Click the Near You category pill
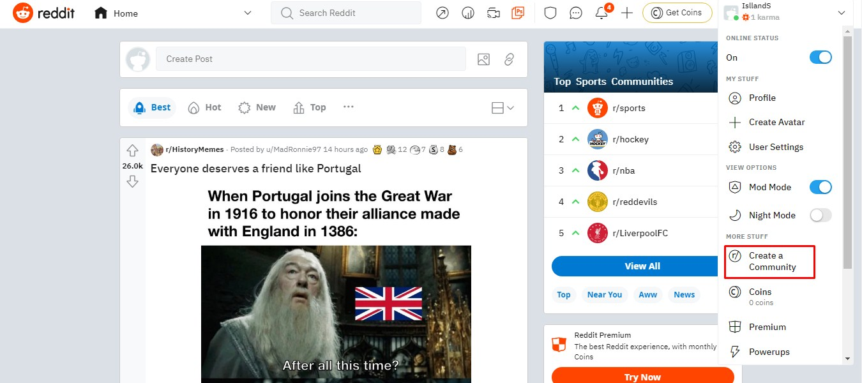 [605, 294]
